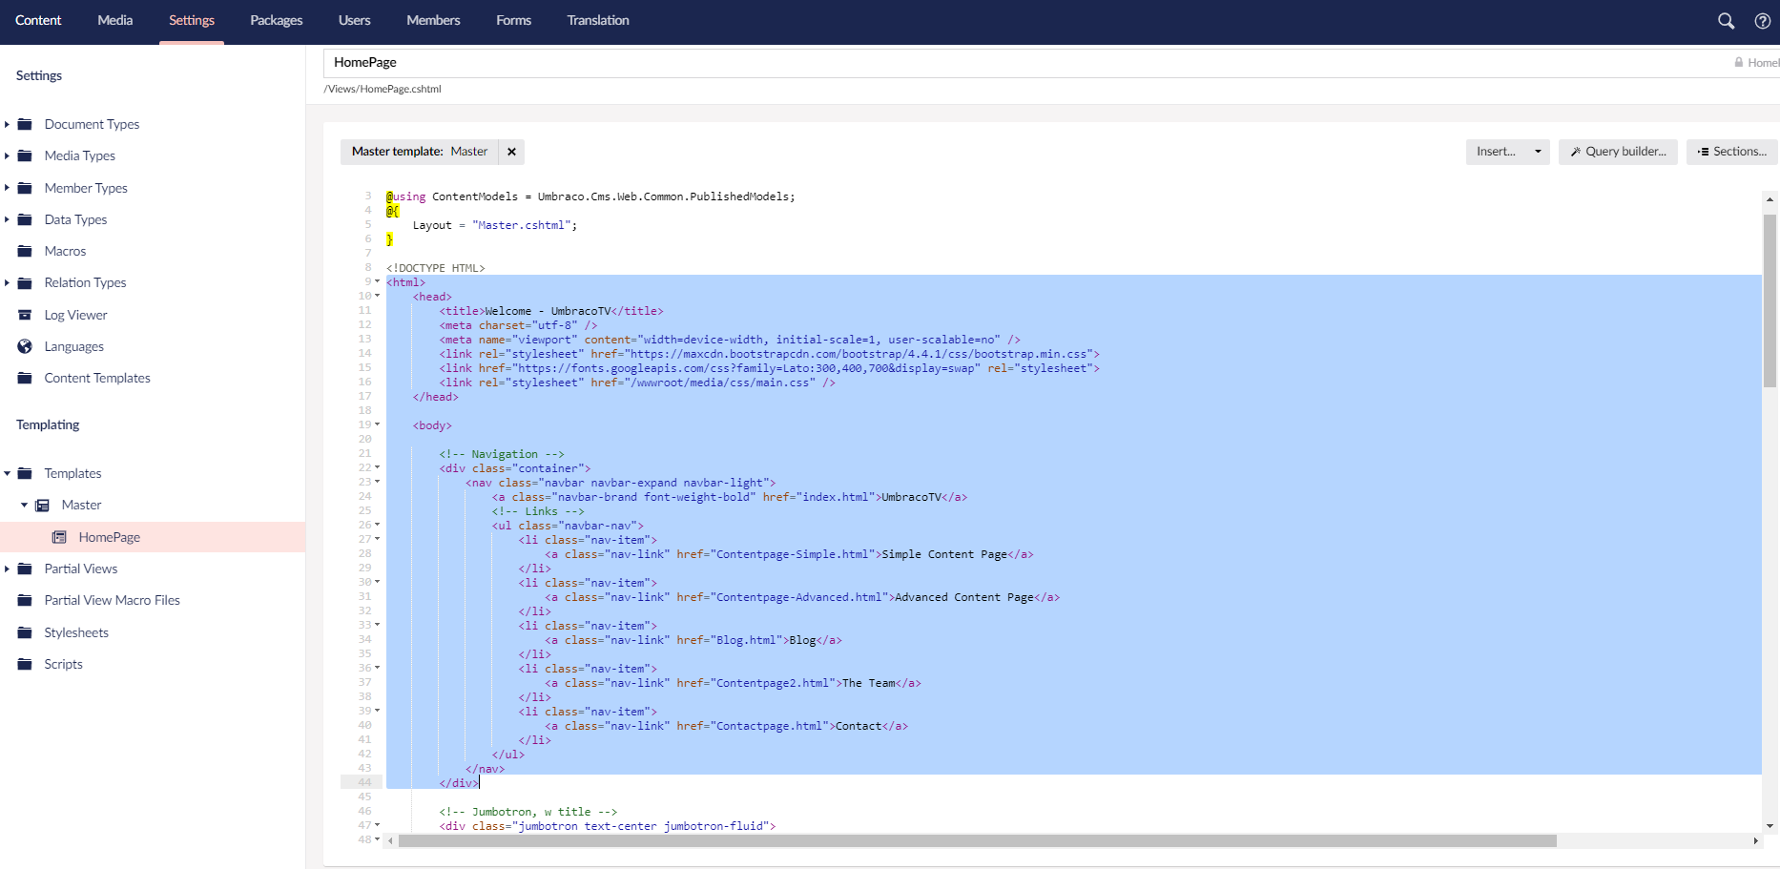
Task: Expand the Member Types node
Action: (7, 188)
